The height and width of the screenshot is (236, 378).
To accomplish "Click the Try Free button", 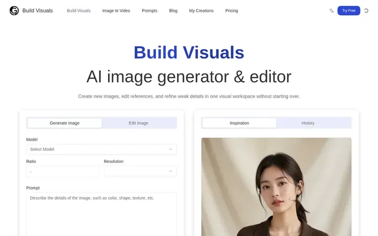I will click(x=348, y=11).
